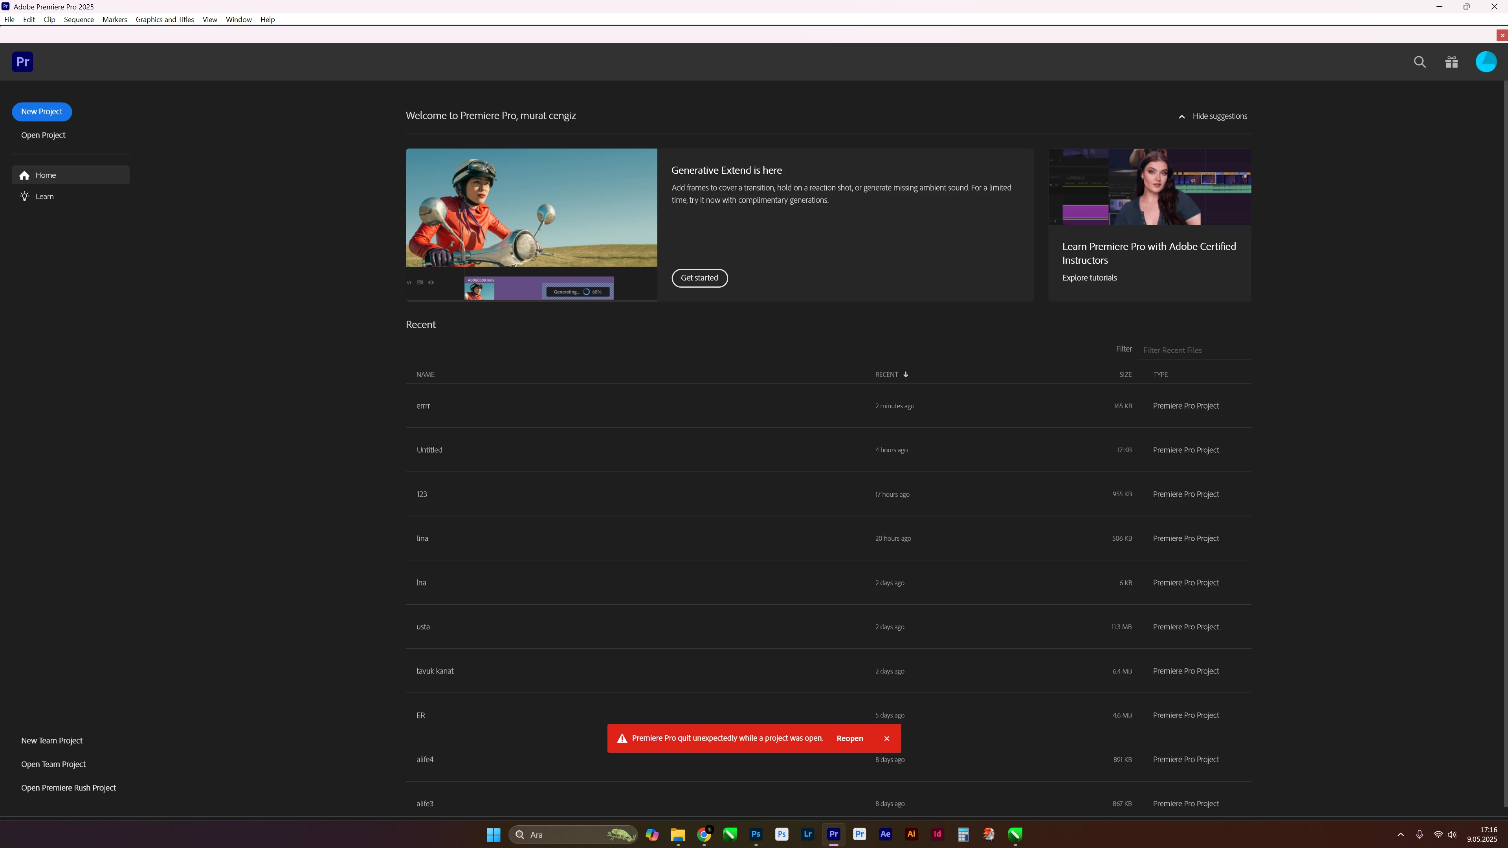
Task: Open the Learn lightbulb item
Action: 44,196
